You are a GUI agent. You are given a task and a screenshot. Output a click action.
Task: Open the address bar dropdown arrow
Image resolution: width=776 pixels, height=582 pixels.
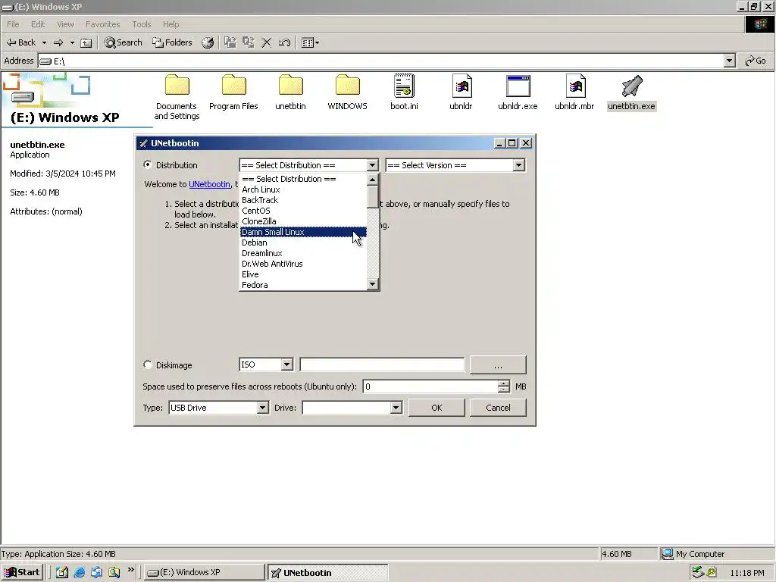coord(730,61)
